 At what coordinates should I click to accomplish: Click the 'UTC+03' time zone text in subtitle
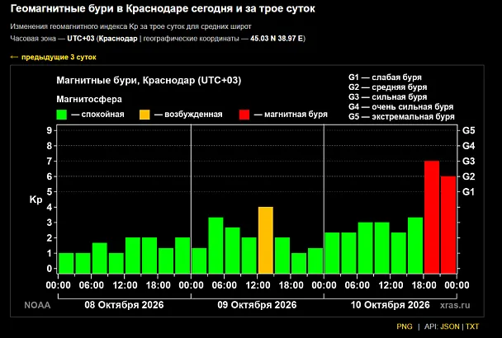click(81, 39)
